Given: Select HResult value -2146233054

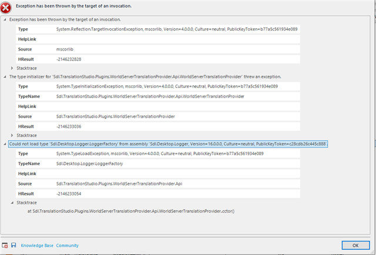Looking at the screenshot, I should [x=69, y=194].
